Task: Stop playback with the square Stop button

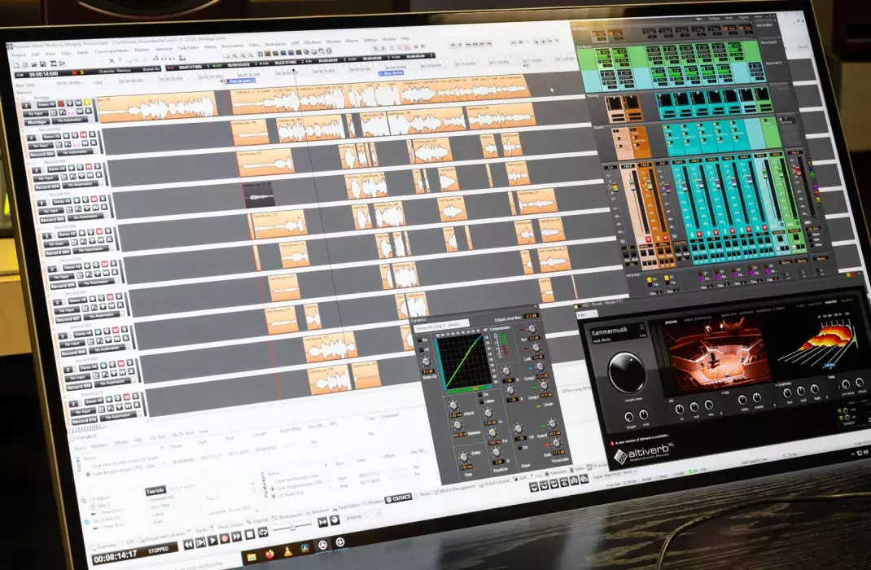Action: [250, 534]
